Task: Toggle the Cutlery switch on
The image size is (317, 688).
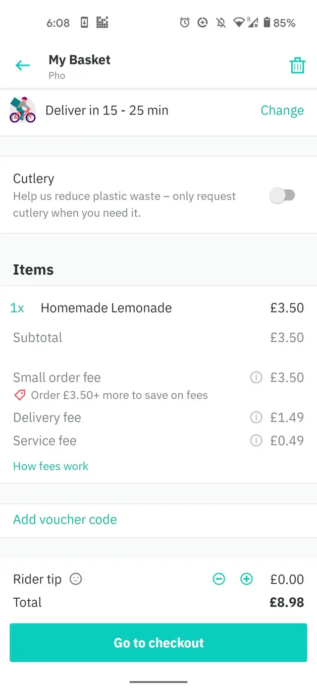Action: pos(282,195)
